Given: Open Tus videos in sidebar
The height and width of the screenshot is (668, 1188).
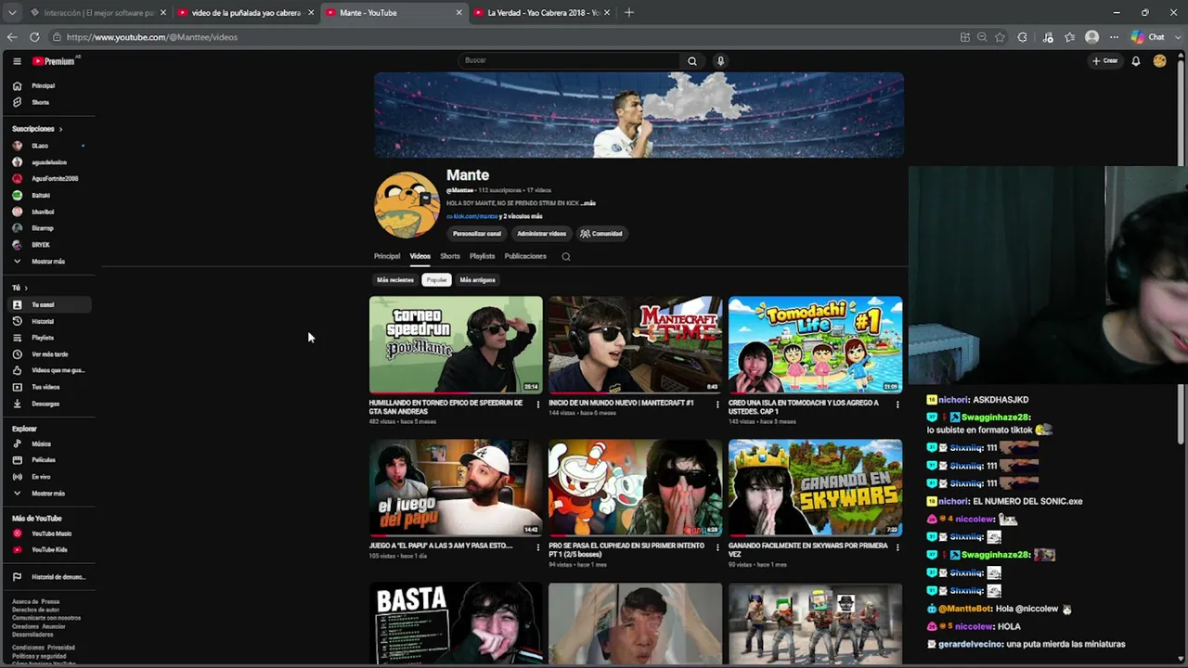Looking at the screenshot, I should click(x=45, y=387).
